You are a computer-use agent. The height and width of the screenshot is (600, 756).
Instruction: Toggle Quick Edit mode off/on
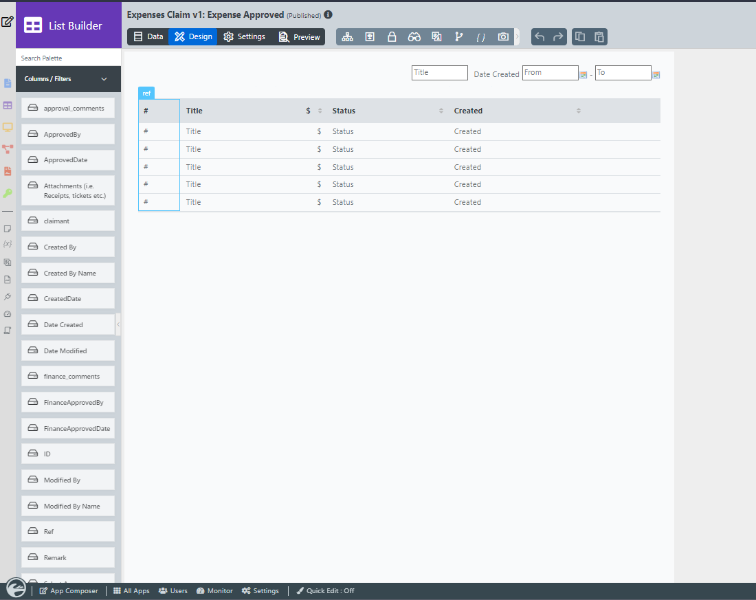pyautogui.click(x=325, y=591)
